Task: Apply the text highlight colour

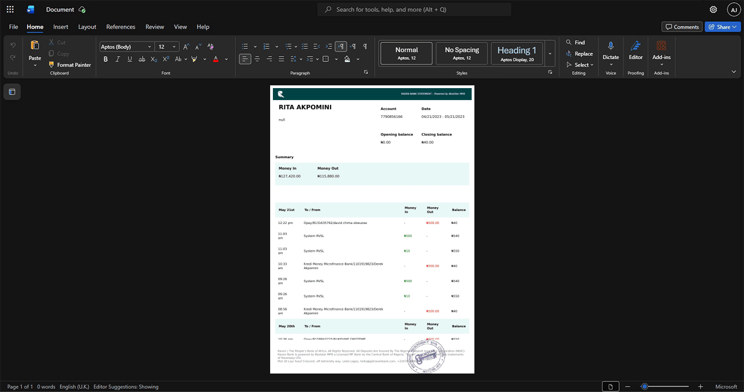Action: pos(194,59)
